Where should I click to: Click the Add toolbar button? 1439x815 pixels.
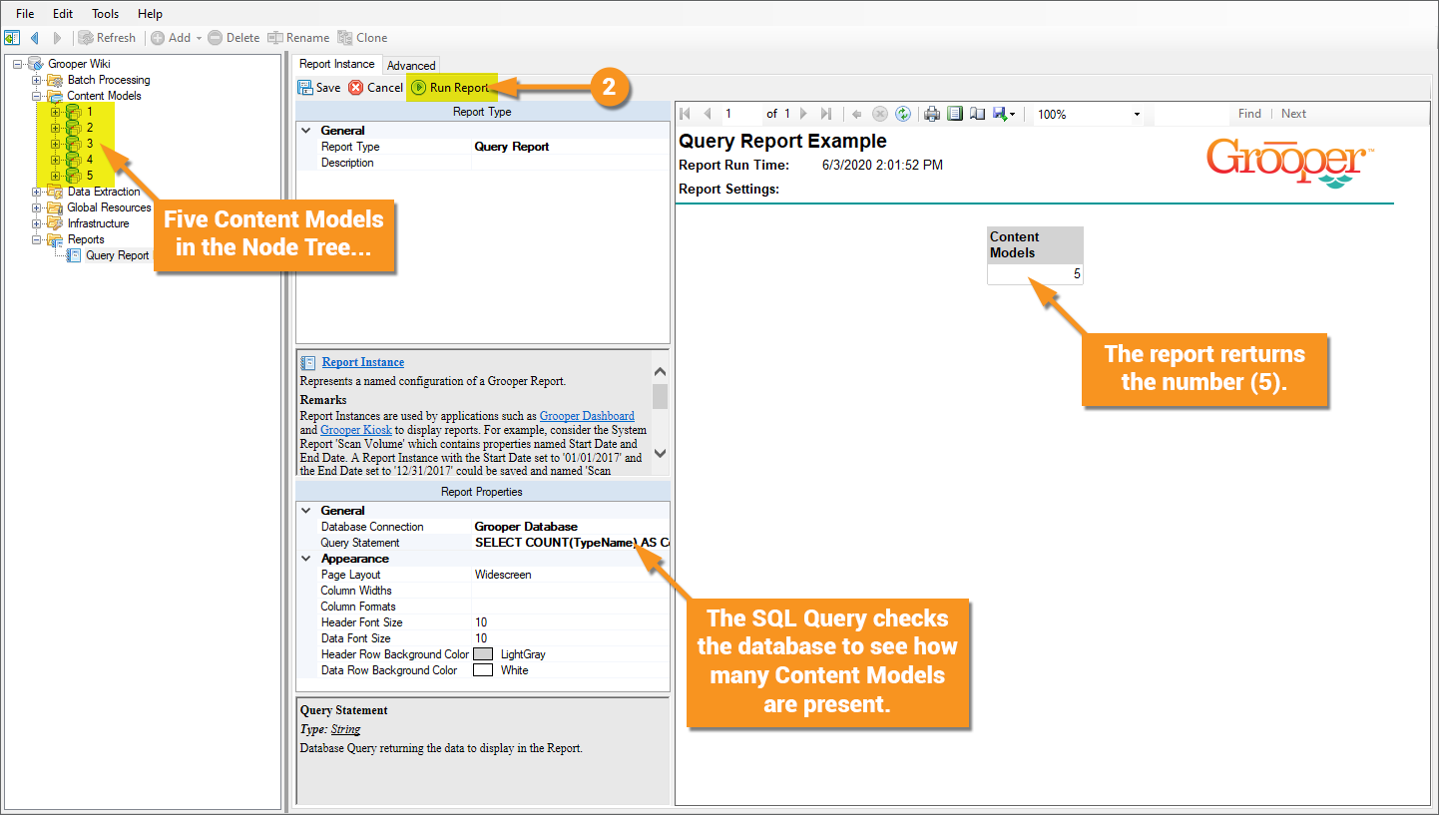[x=171, y=38]
